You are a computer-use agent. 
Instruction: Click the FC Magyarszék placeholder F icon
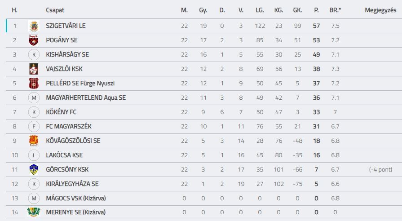tap(34, 126)
